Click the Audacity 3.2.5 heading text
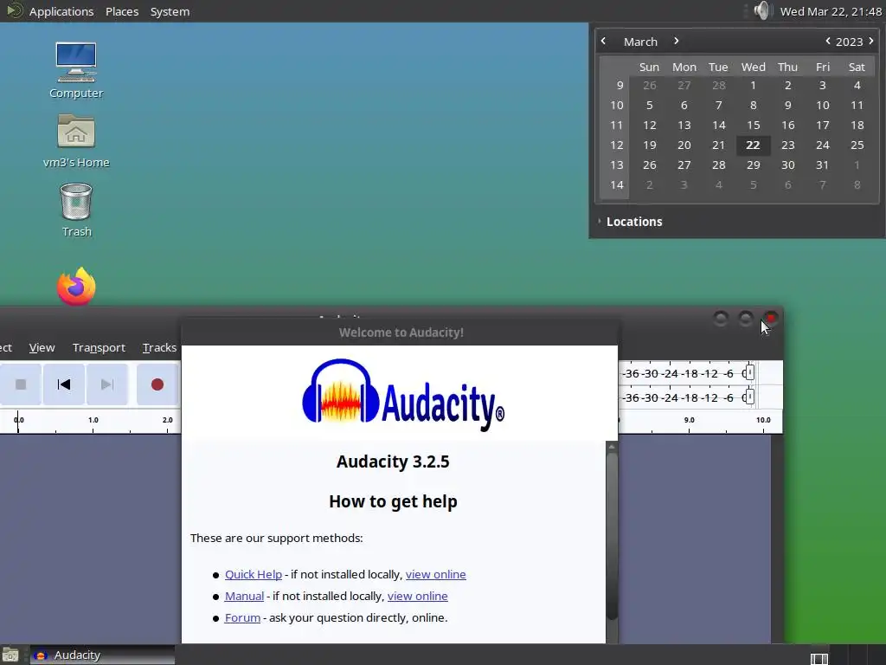This screenshot has height=665, width=886. [393, 462]
